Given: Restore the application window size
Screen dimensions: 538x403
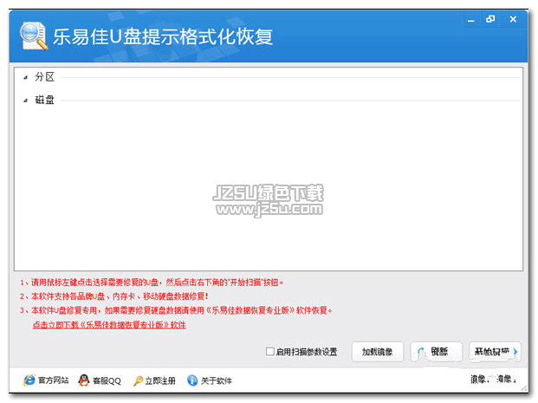Looking at the screenshot, I should click(490, 19).
